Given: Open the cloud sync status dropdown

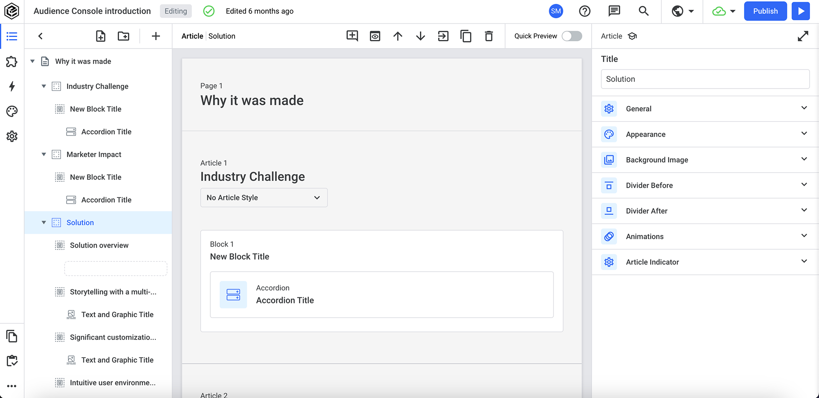Looking at the screenshot, I should pyautogui.click(x=724, y=11).
